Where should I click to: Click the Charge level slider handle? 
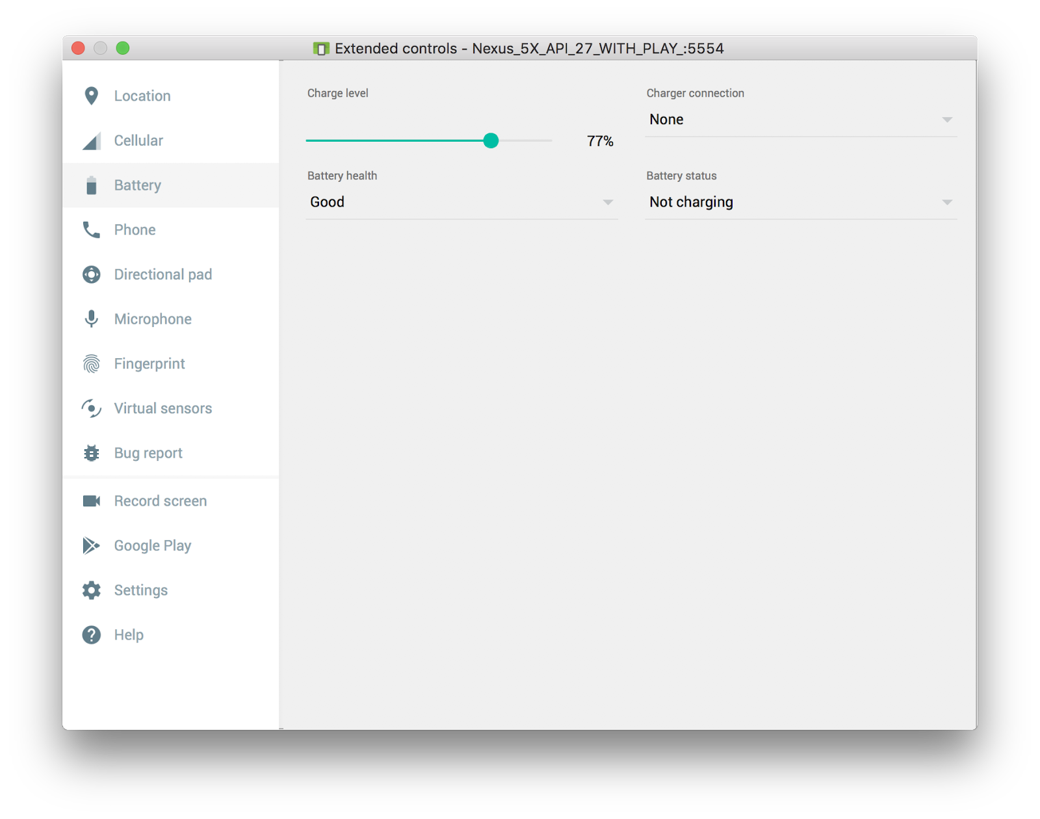point(491,141)
